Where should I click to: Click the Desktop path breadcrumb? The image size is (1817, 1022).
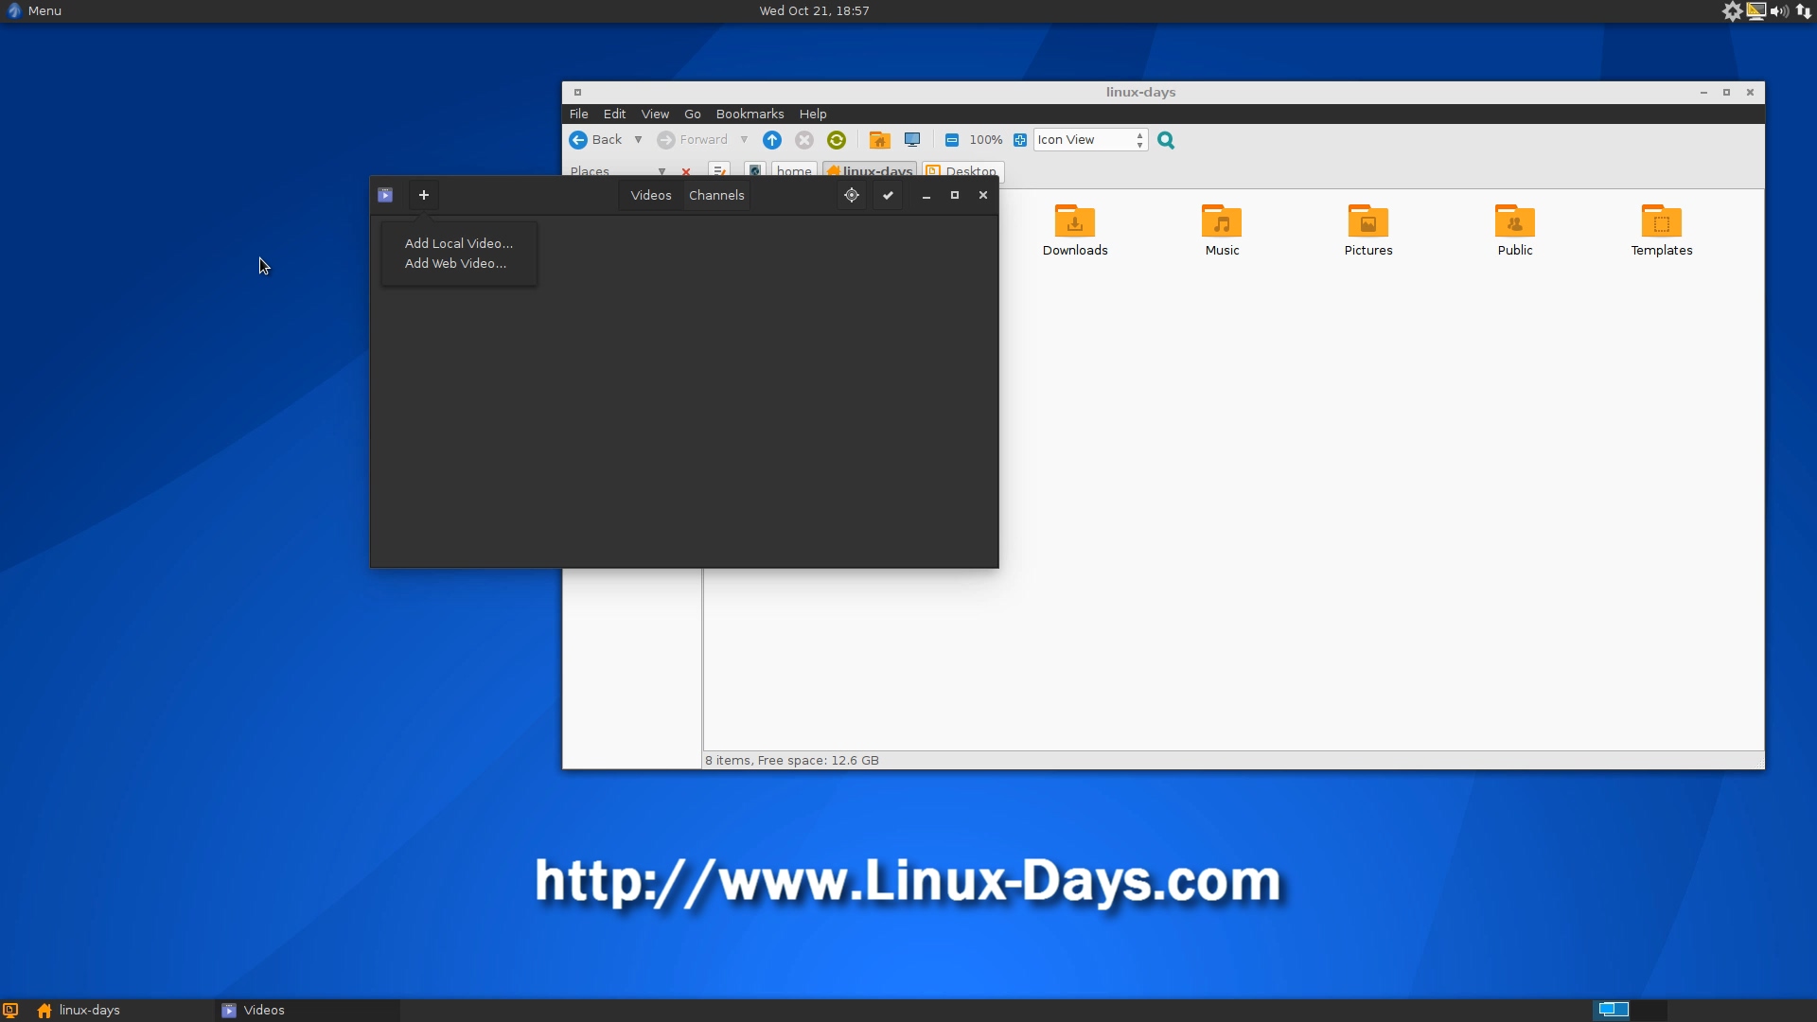click(962, 171)
